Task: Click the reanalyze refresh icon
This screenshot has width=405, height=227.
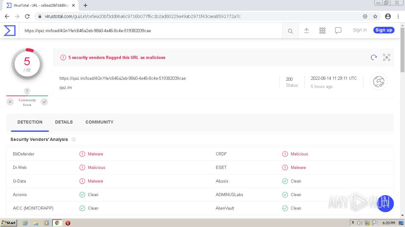Action: click(x=374, y=57)
